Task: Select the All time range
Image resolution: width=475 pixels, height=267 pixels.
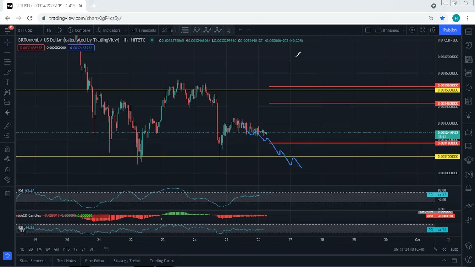Action: click(92, 249)
